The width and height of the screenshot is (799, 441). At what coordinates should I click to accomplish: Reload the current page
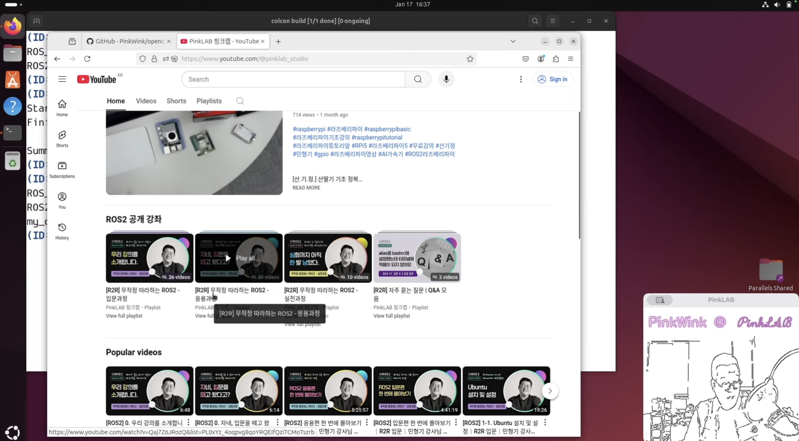[x=87, y=59]
